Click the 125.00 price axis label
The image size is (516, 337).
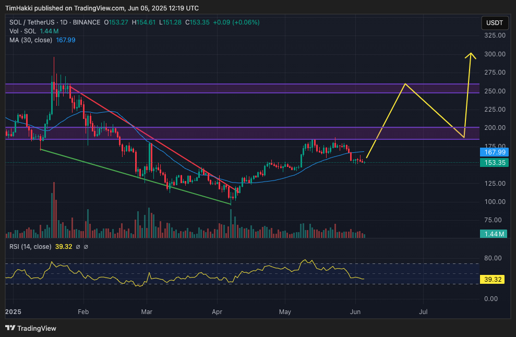[x=495, y=183]
